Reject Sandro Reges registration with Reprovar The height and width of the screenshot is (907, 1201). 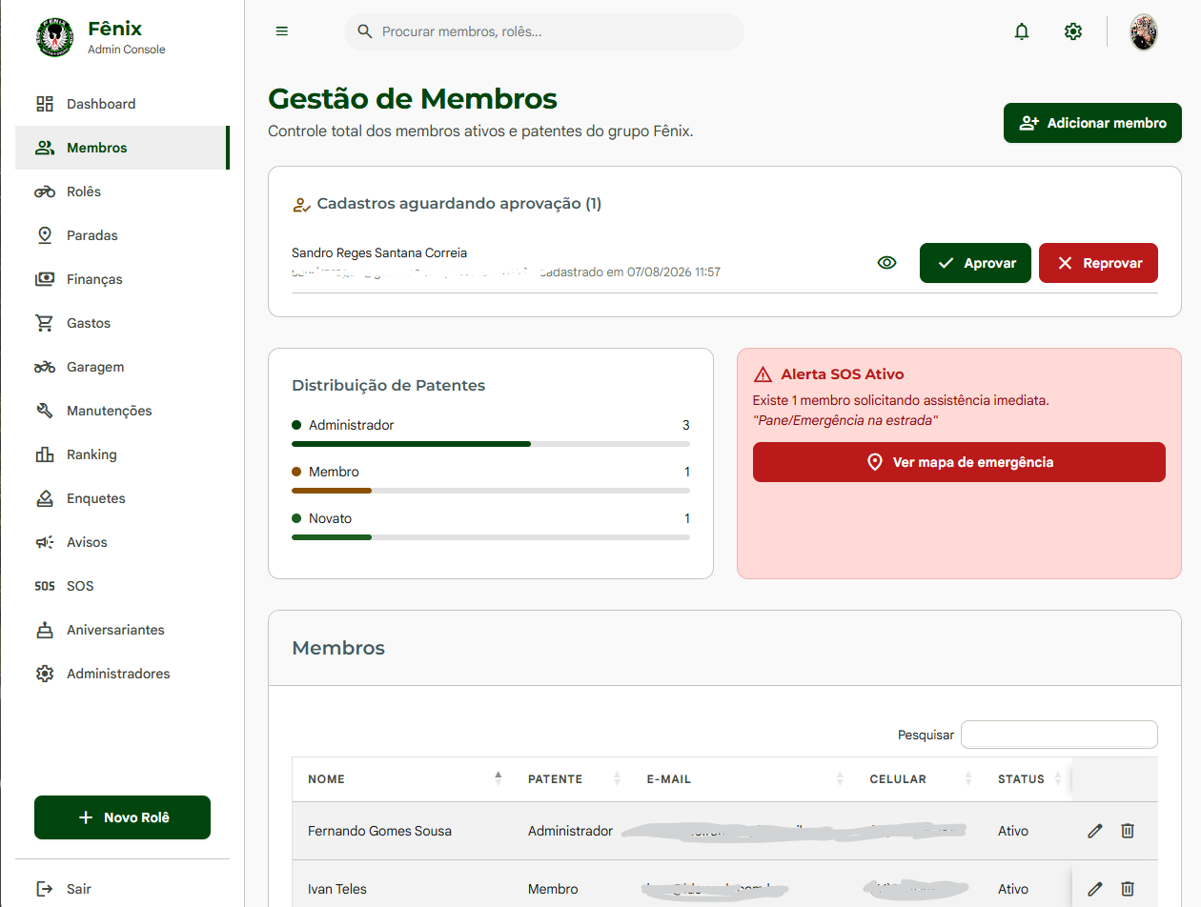click(x=1098, y=263)
